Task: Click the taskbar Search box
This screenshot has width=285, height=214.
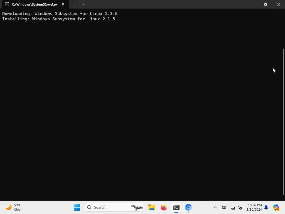Action: [x=114, y=207]
